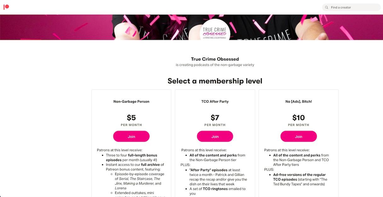The image size is (383, 197).
Task: Click the non-garbage variety podcasts tagline
Action: pos(215,65)
